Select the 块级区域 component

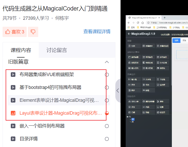(x=148, y=62)
